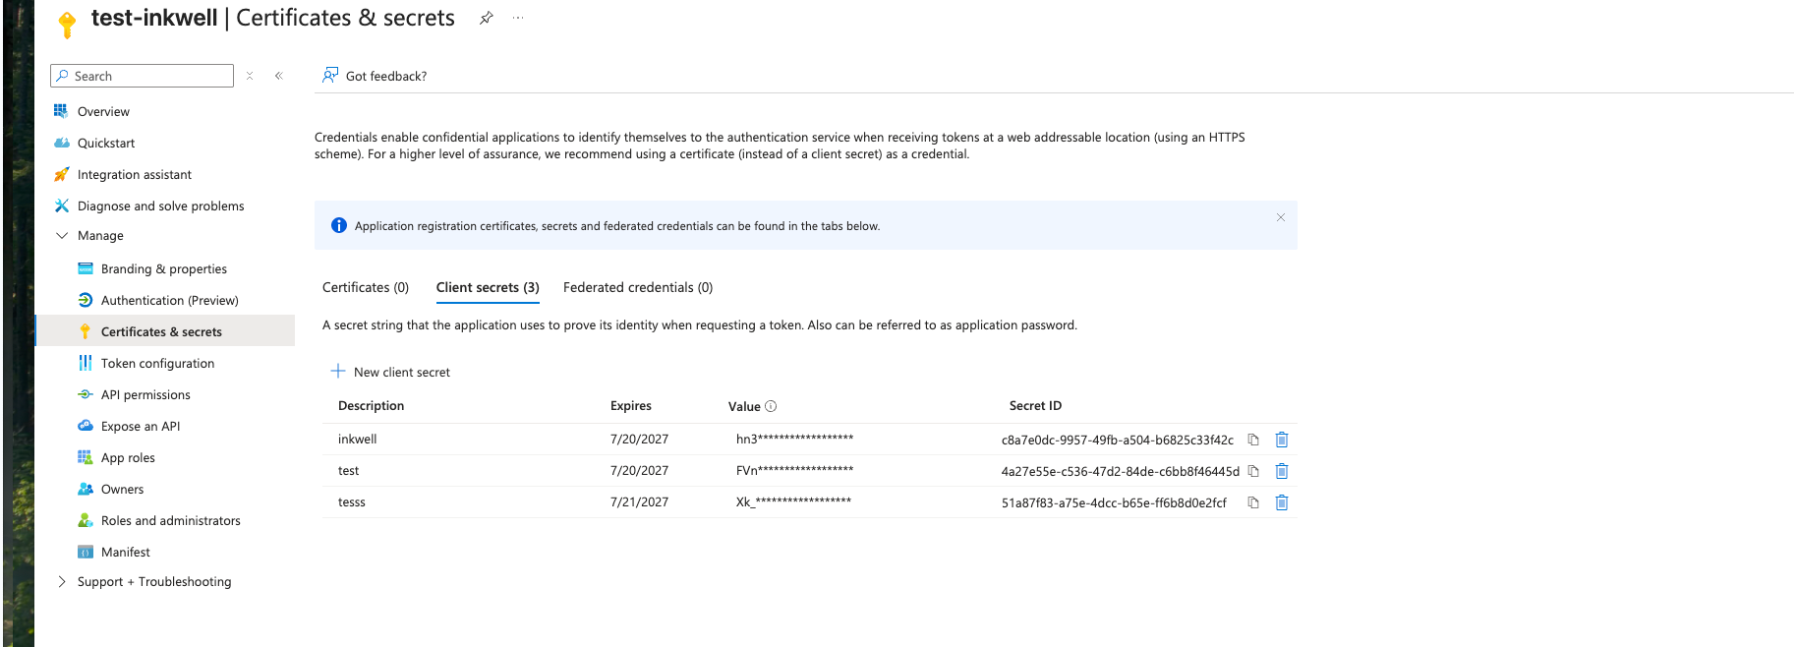The width and height of the screenshot is (1794, 647).
Task: Dismiss the blue information banner
Action: point(1281,217)
